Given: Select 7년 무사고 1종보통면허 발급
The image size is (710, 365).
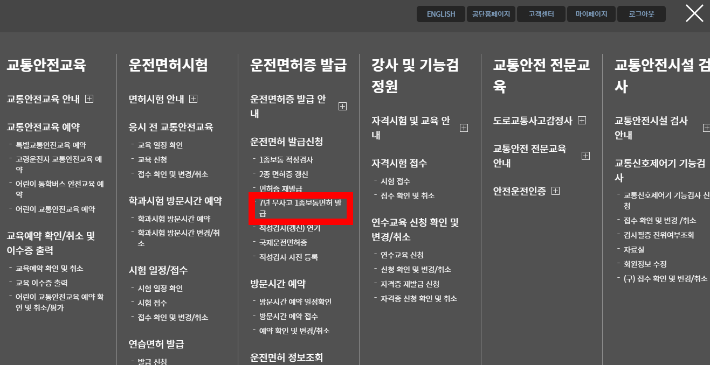Looking at the screenshot, I should 300,208.
